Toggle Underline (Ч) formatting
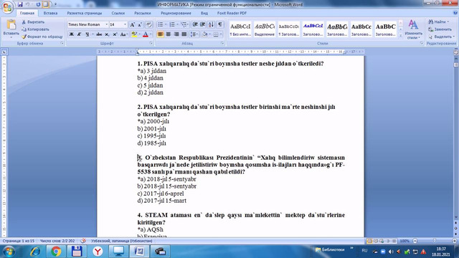Viewport: 459px width, 258px height. point(87,34)
